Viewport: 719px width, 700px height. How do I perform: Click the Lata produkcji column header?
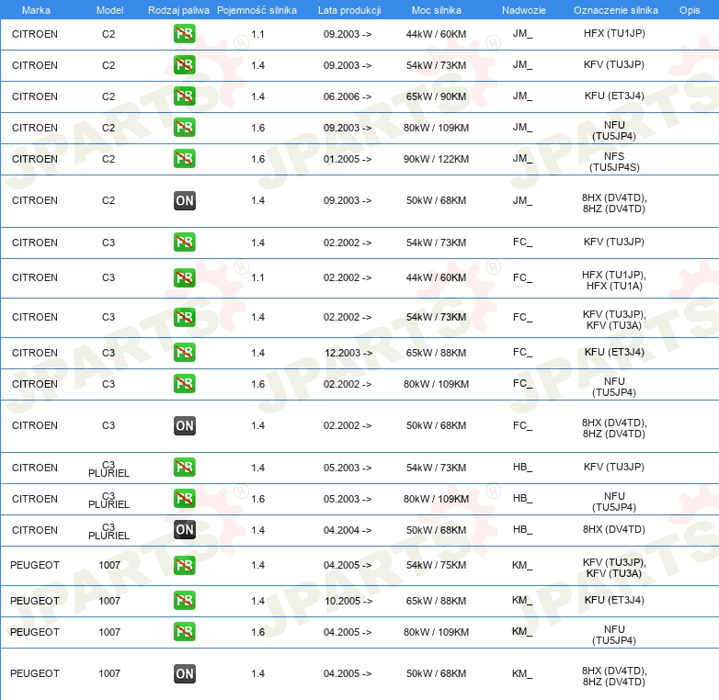coord(349,10)
